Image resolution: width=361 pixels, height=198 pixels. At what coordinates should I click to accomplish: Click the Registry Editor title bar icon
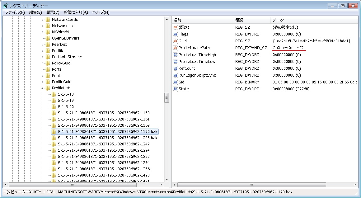5,6
